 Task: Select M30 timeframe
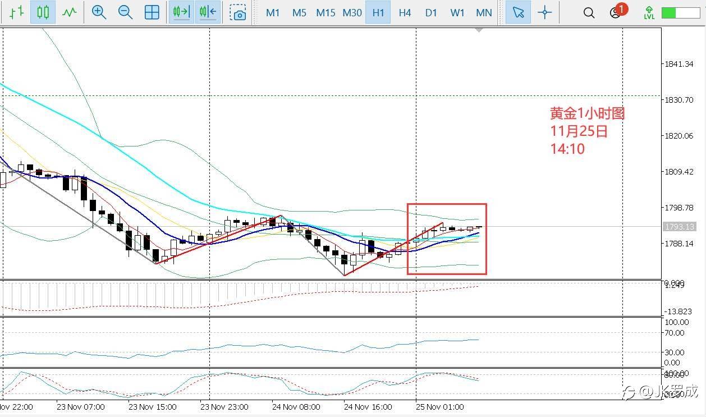coord(352,12)
